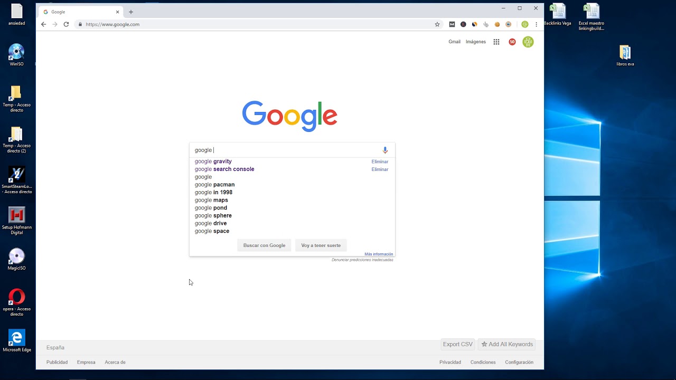Screen dimensions: 676x380
Task: Select ansiedad file on desktop
Action: pyautogui.click(x=17, y=15)
